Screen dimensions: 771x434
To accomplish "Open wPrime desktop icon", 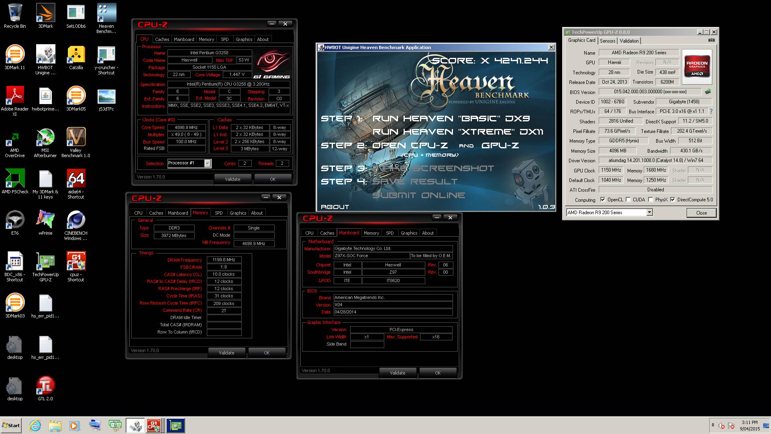I will 45,222.
